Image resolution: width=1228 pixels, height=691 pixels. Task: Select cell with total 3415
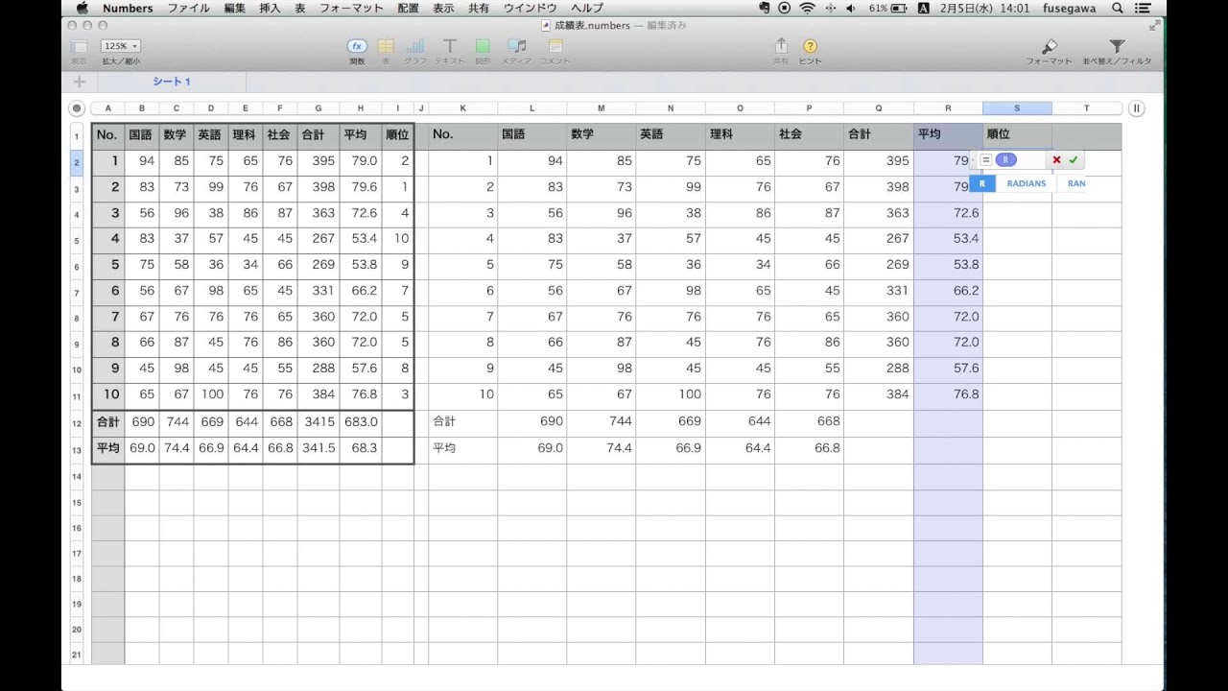pyautogui.click(x=319, y=421)
